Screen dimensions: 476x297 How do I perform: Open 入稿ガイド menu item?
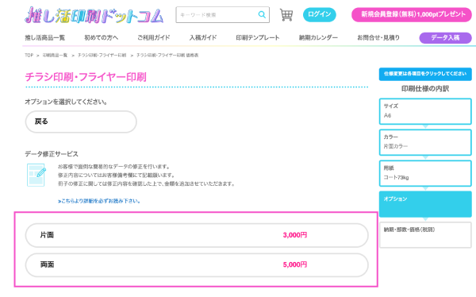[x=203, y=37]
